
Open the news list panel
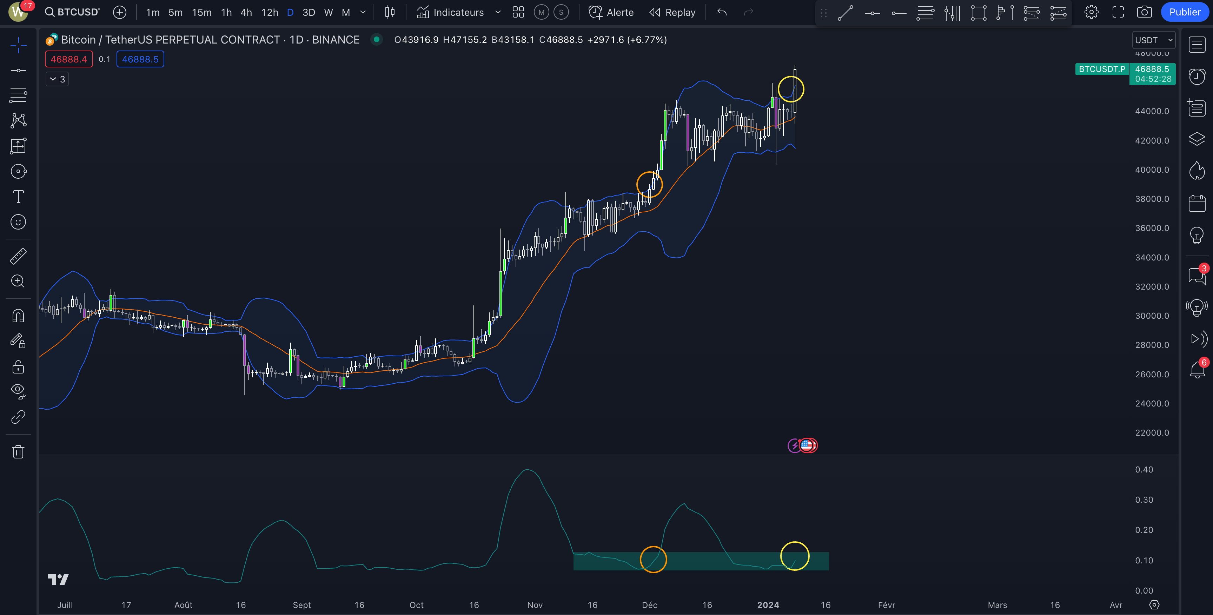[1197, 108]
